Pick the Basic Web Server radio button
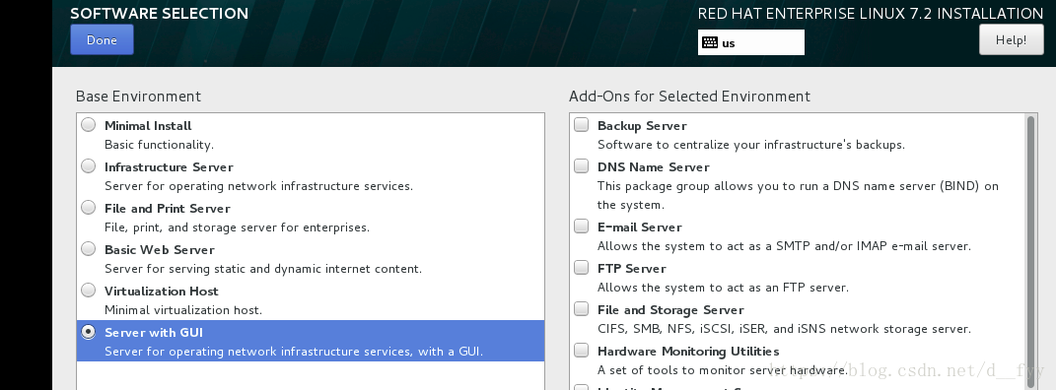Image resolution: width=1056 pixels, height=390 pixels. coord(88,248)
